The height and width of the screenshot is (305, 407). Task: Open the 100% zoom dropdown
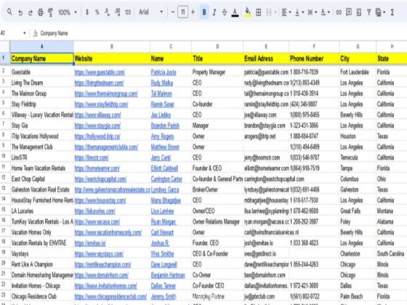[x=68, y=12]
